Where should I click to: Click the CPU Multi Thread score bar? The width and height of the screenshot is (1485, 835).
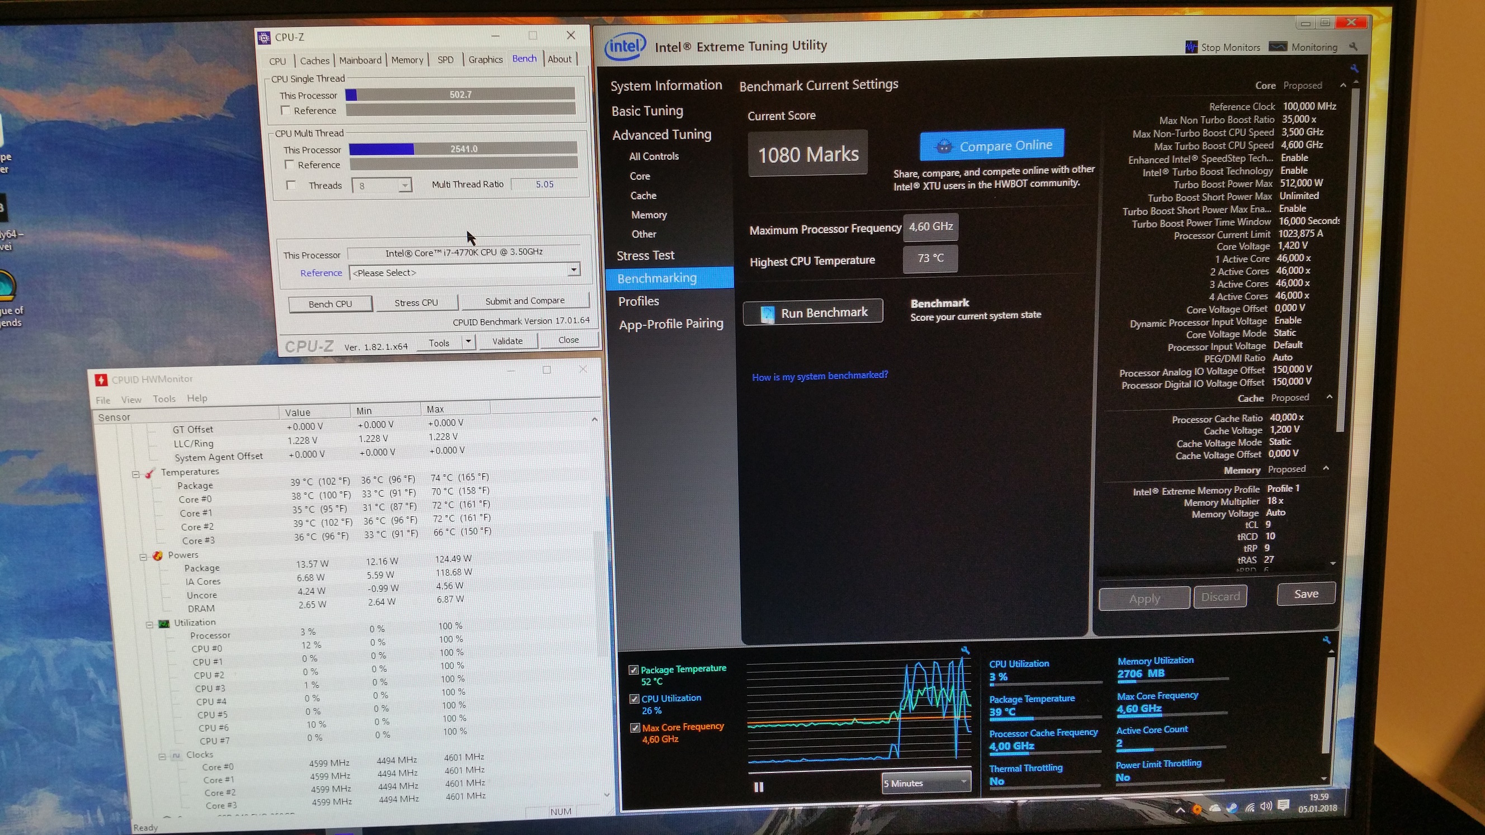[463, 149]
